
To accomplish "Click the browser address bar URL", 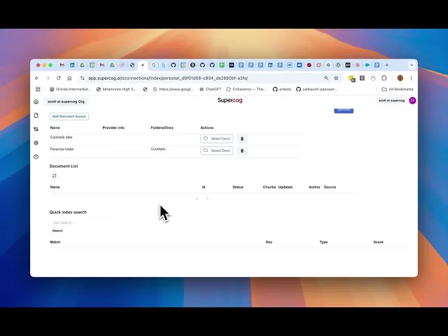I will [x=168, y=78].
